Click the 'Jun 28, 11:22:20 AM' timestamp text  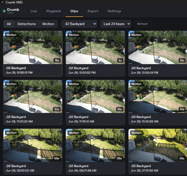pyautogui.click(x=19, y=121)
